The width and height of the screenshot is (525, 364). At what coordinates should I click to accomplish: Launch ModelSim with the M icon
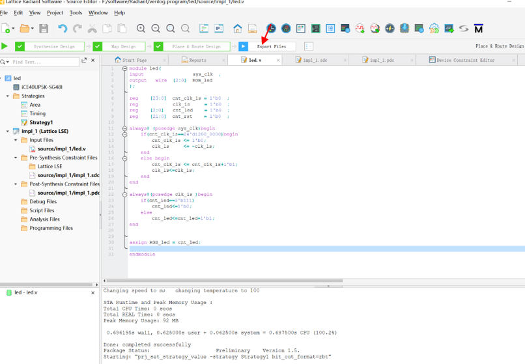click(x=479, y=29)
